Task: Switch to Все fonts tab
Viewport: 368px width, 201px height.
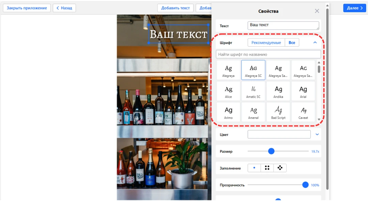Action: pos(292,43)
